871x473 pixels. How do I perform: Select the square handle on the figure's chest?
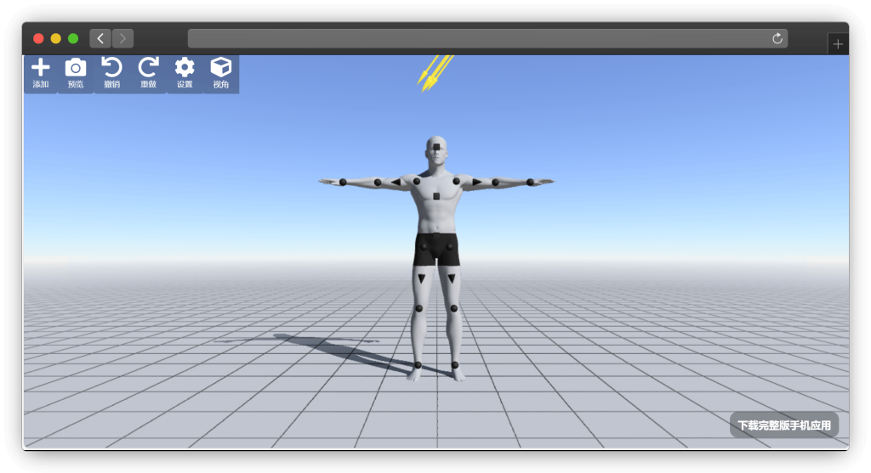[435, 196]
